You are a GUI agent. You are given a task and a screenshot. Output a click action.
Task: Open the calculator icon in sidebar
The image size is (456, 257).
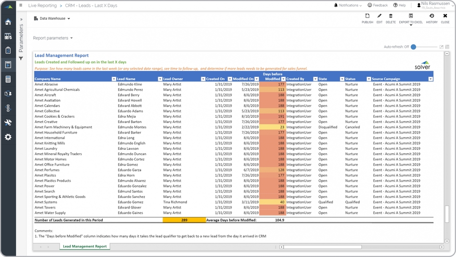coord(8,79)
